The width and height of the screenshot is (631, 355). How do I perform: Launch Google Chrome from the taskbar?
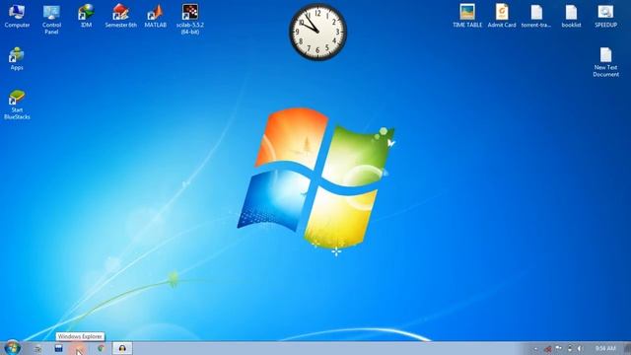pos(101,348)
